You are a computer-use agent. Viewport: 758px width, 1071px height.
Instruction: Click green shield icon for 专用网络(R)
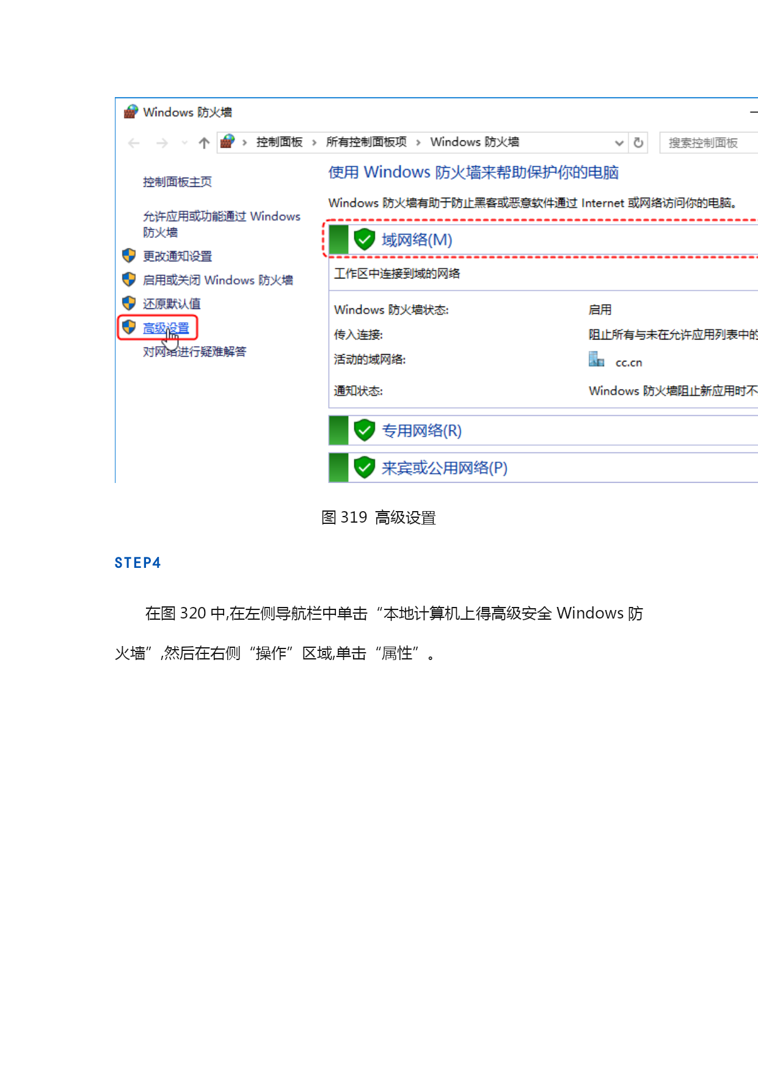365,430
